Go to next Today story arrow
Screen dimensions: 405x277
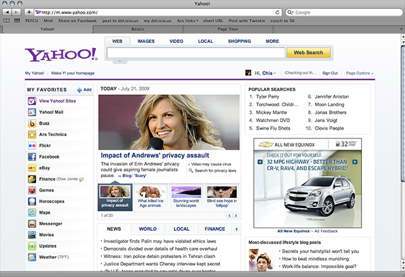pos(236,216)
